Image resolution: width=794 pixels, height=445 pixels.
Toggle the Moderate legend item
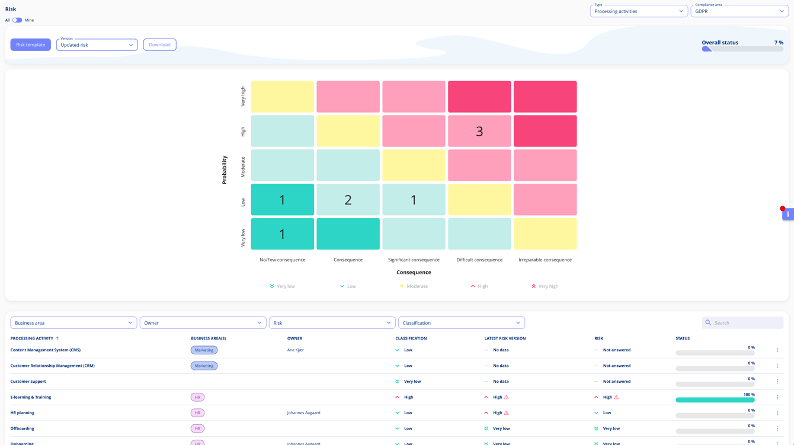coord(413,286)
